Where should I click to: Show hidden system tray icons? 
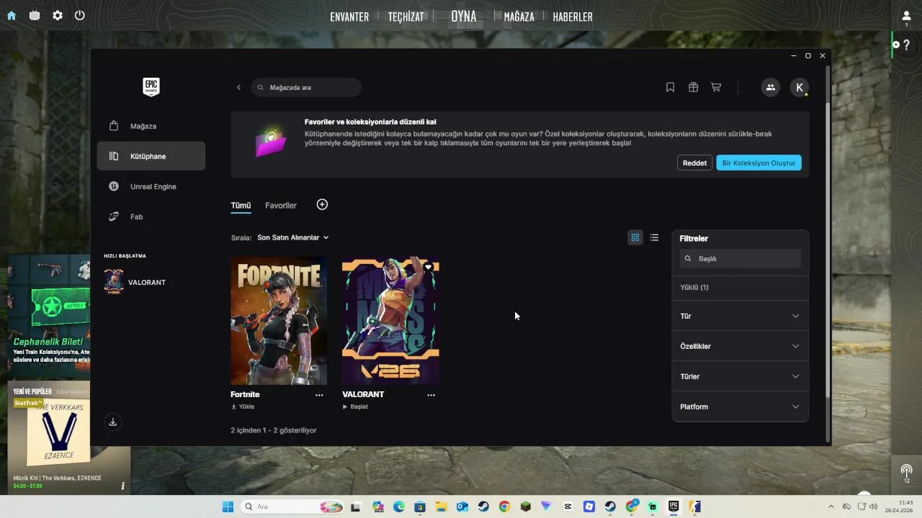coord(831,506)
